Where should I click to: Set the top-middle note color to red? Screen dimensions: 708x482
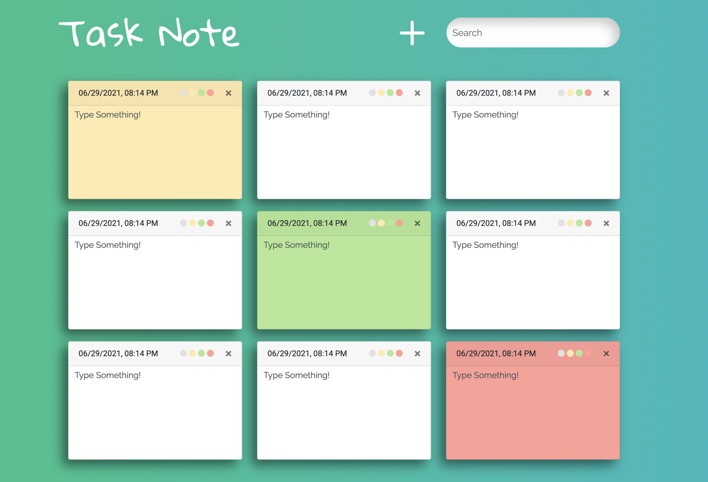coord(399,93)
